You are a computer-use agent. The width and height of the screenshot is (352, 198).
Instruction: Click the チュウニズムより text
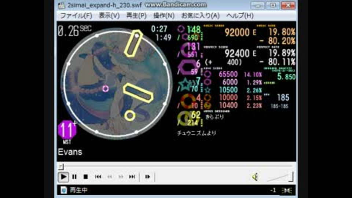pyautogui.click(x=197, y=133)
